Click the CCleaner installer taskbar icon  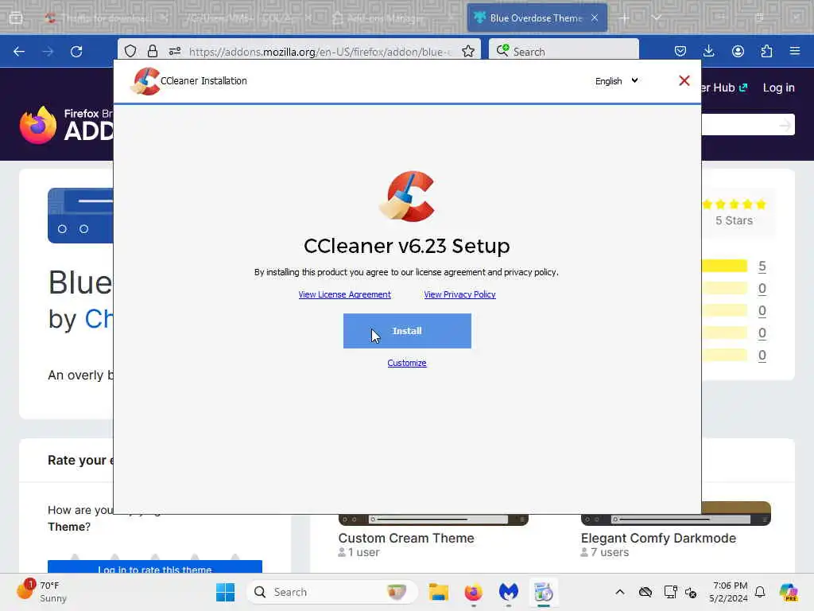click(x=544, y=592)
